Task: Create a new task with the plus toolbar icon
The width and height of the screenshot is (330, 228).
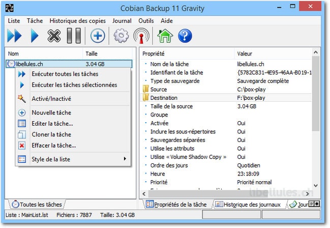Action: (x=98, y=36)
